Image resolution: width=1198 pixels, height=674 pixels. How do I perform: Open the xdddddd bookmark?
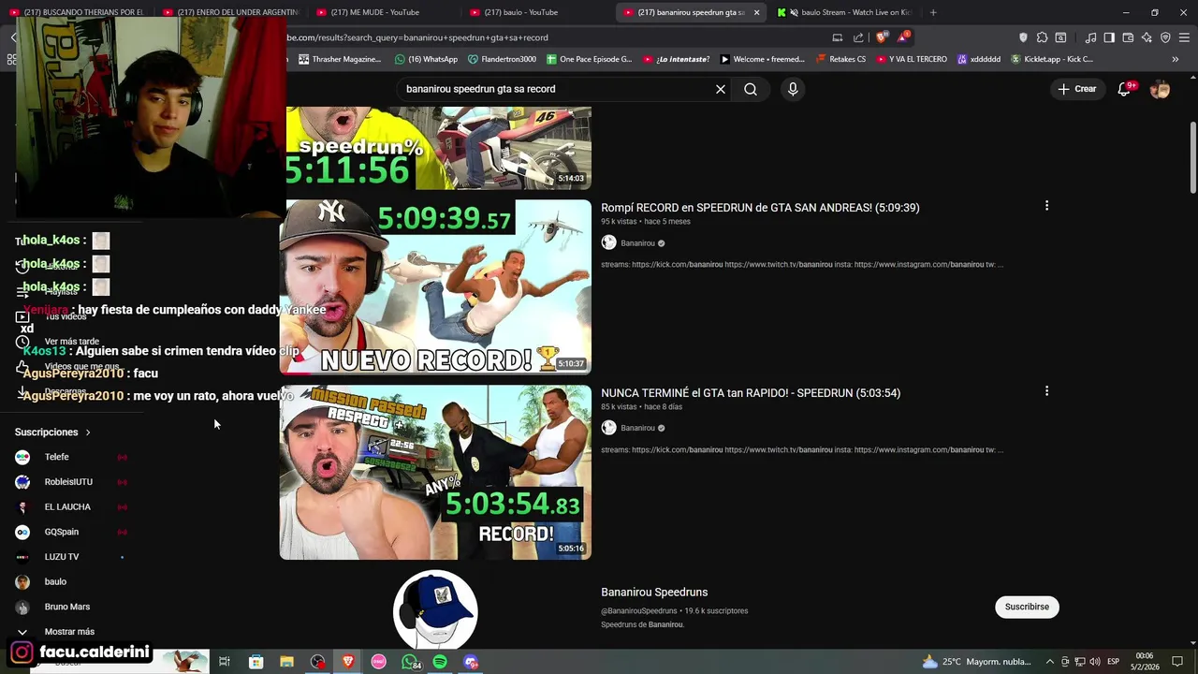click(978, 59)
